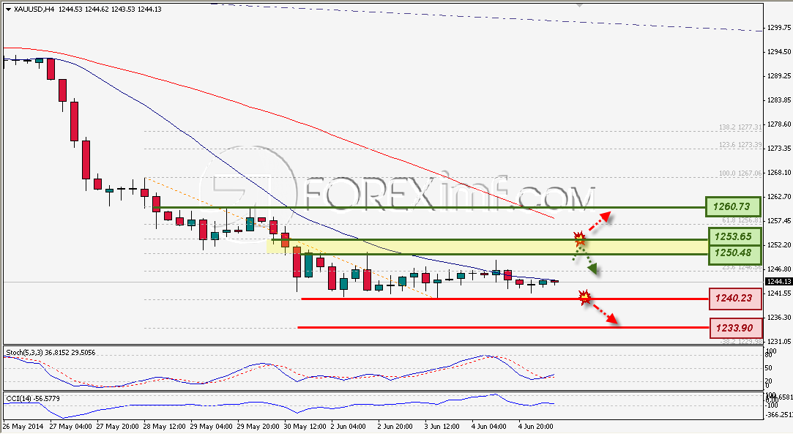This screenshot has height=434, width=793.
Task: Click the price axis value 1294.50
Action: [x=779, y=51]
